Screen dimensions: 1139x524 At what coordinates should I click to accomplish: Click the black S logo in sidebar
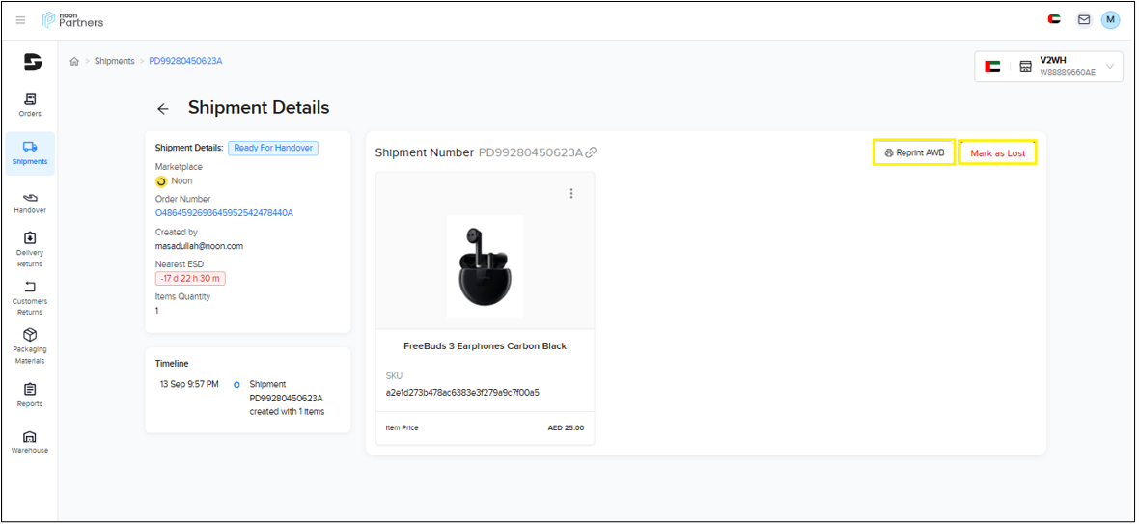[x=33, y=63]
